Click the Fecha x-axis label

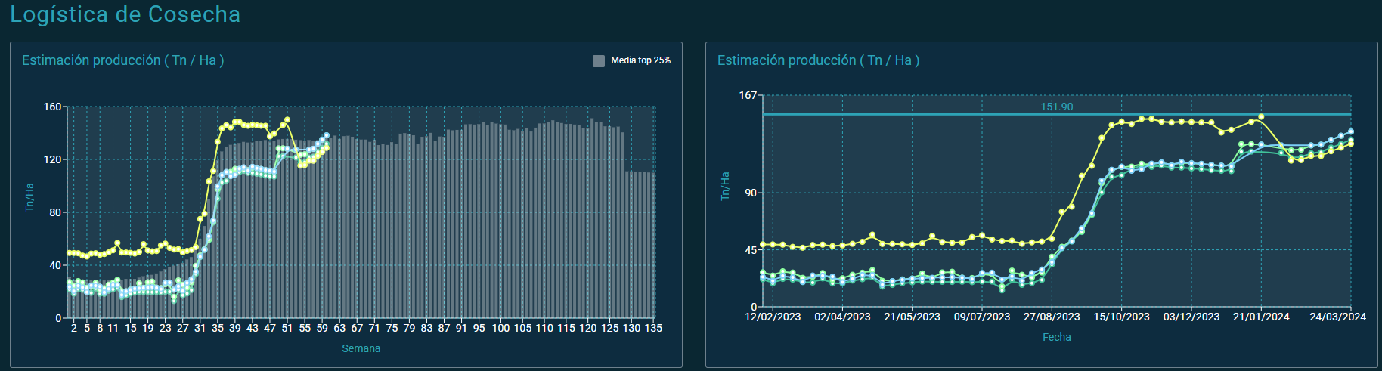click(x=1056, y=337)
